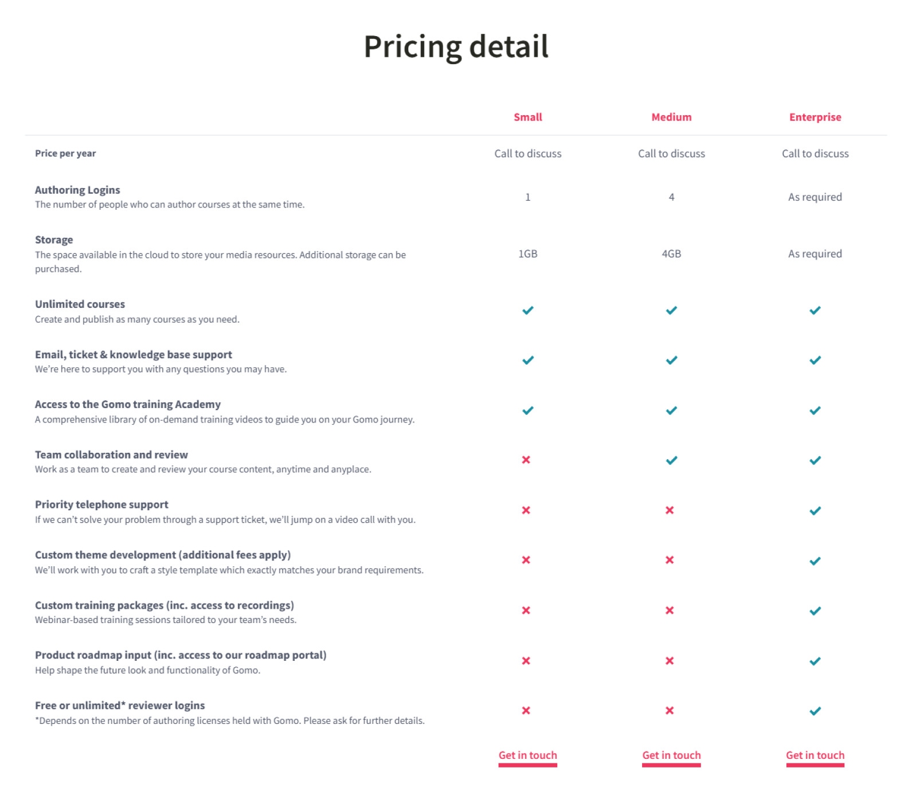This screenshot has height=799, width=908.
Task: Open Get in touch for the Medium plan
Action: (x=671, y=755)
